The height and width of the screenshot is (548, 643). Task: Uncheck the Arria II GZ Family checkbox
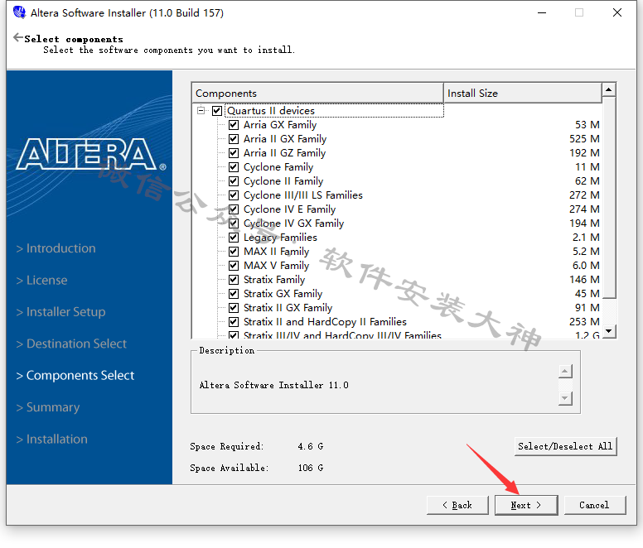pos(234,153)
